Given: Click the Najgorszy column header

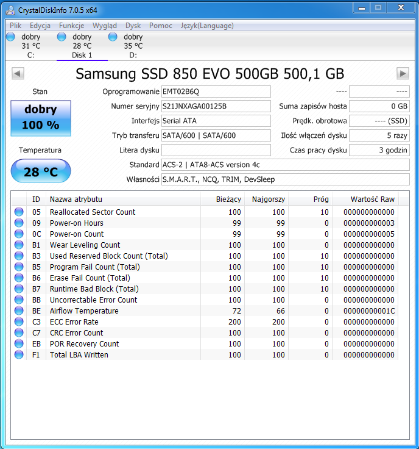Looking at the screenshot, I should (266, 199).
